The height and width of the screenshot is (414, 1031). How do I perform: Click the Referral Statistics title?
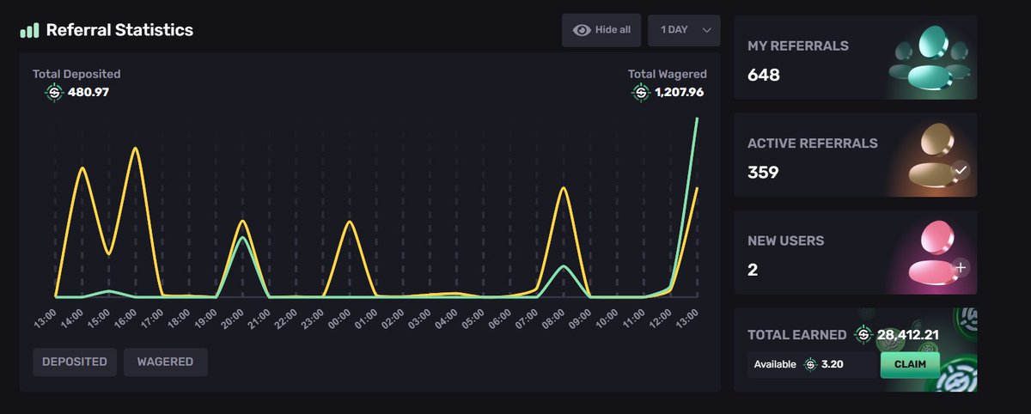pos(119,30)
